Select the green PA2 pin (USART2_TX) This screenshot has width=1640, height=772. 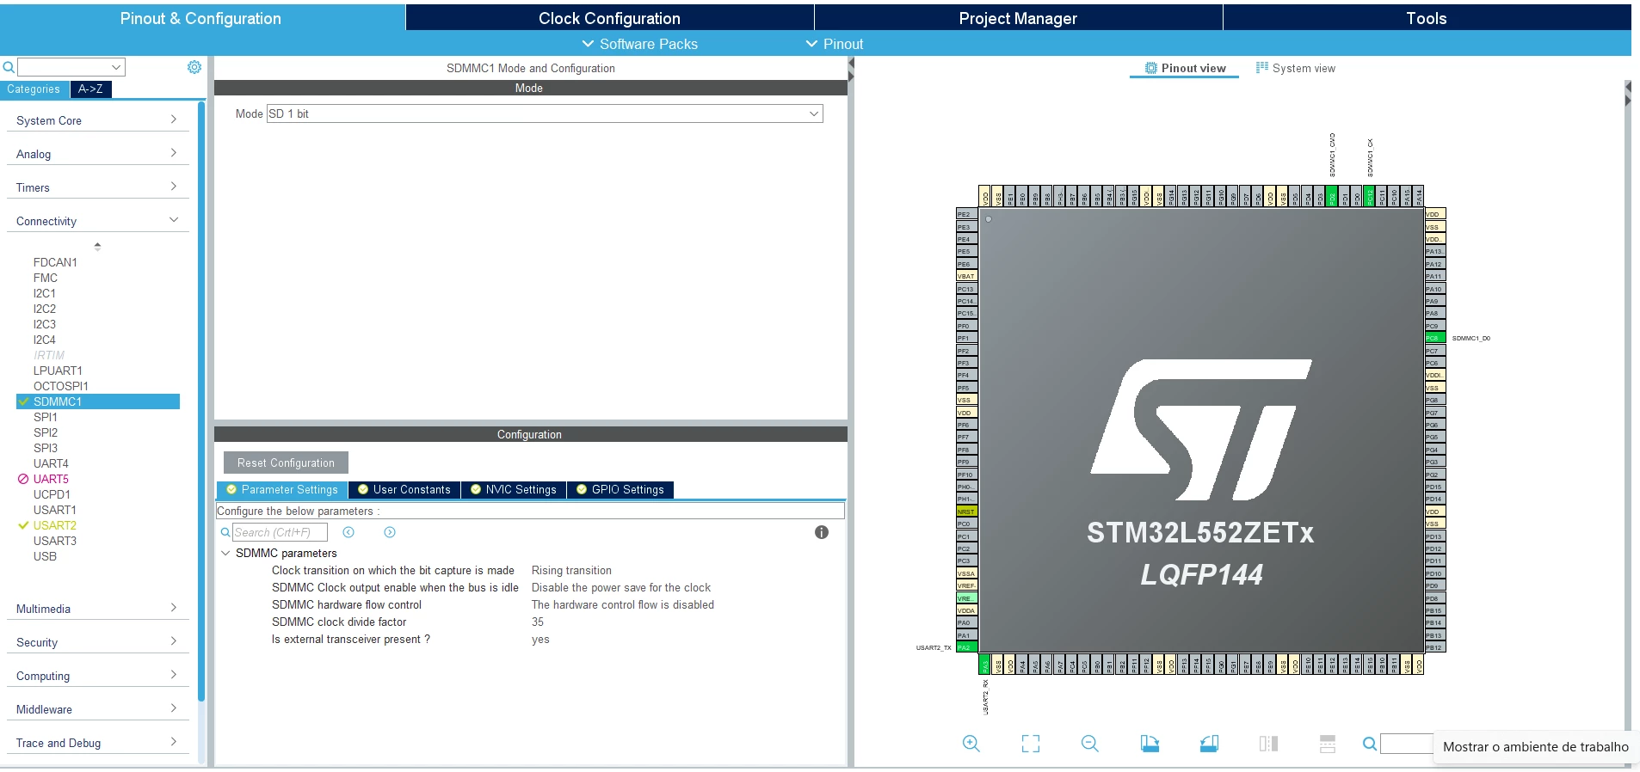tap(966, 647)
